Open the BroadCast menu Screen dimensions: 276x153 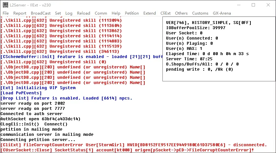(41, 13)
